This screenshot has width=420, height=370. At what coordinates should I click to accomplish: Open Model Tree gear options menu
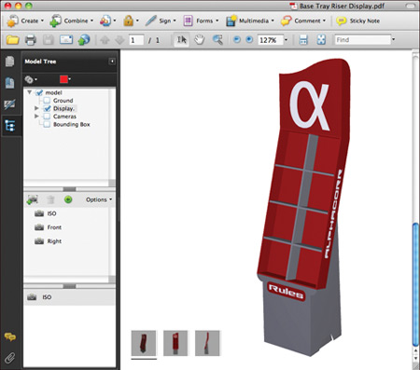pos(31,80)
